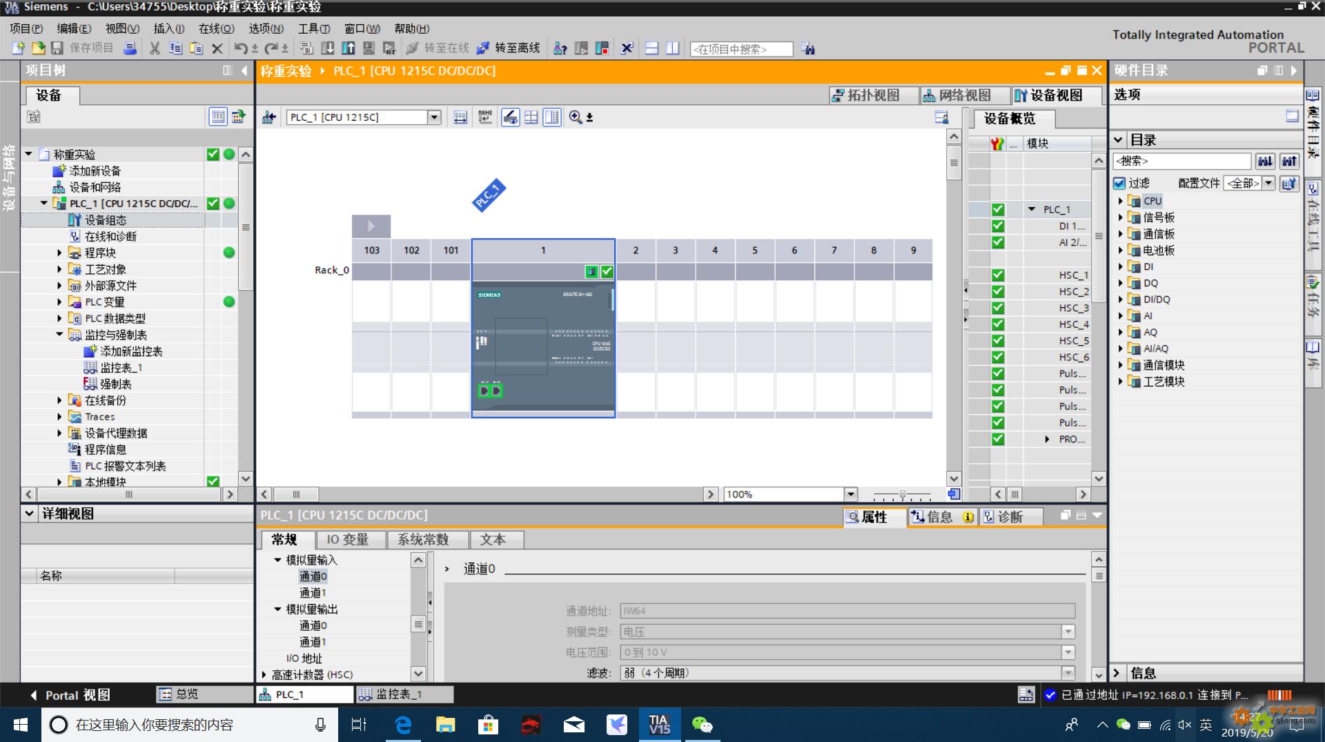Click the copy icon in main toolbar
Viewport: 1325px width, 742px height.
(175, 48)
